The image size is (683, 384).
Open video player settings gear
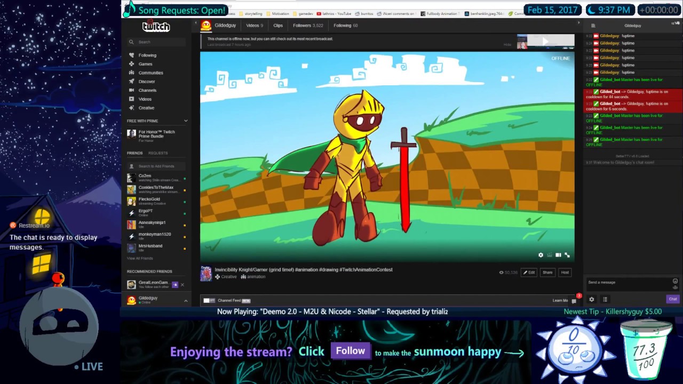point(541,255)
